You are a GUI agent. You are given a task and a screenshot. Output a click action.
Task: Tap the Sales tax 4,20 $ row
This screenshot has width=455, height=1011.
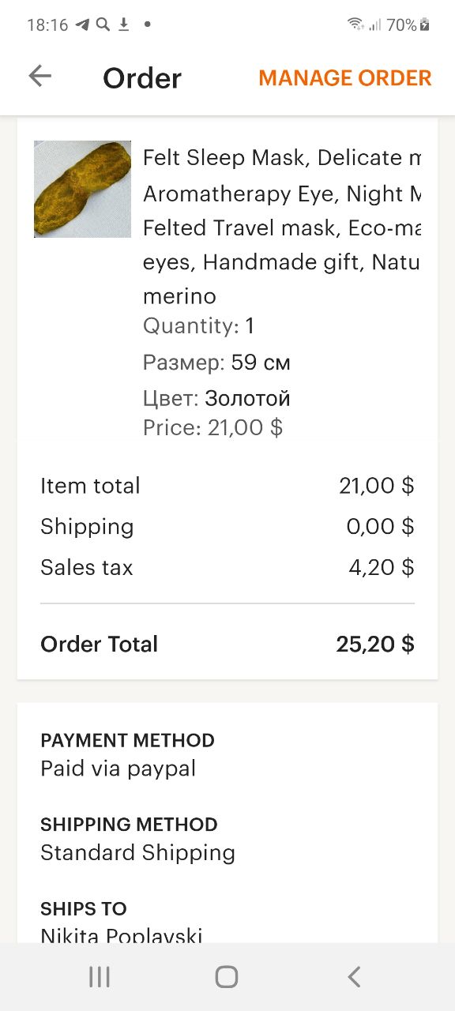[x=227, y=567]
